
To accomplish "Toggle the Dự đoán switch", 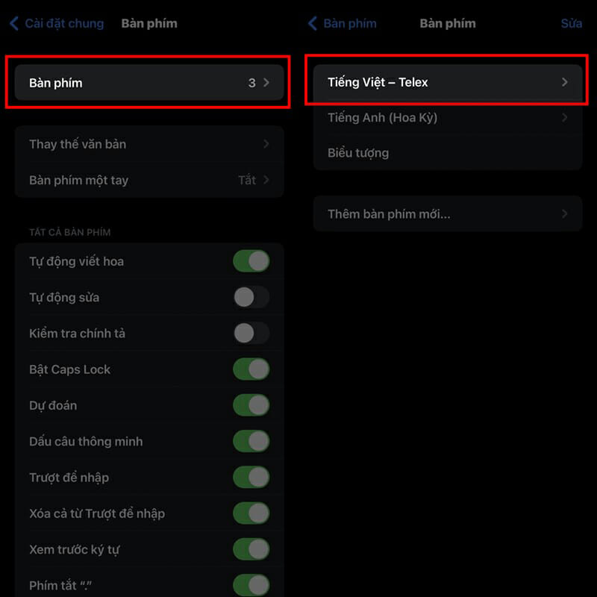I will [251, 405].
